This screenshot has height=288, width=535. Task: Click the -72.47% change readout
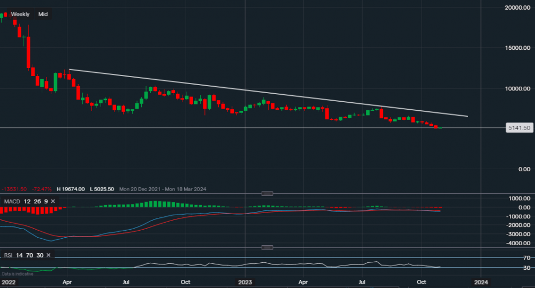tap(42, 189)
